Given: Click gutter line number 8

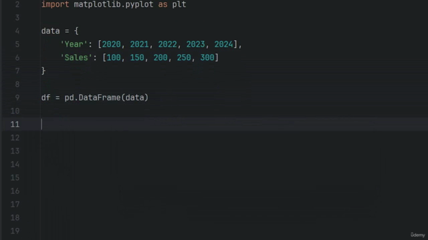Looking at the screenshot, I should click(x=17, y=85).
